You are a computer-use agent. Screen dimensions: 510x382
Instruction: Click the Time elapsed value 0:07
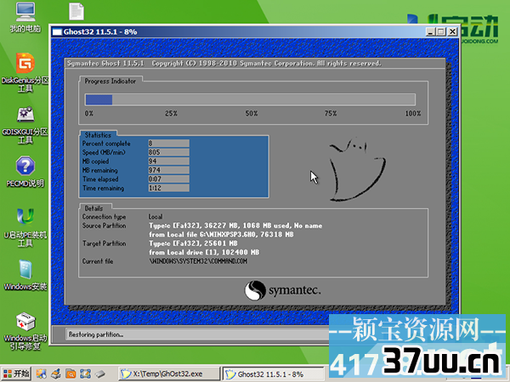click(x=169, y=179)
